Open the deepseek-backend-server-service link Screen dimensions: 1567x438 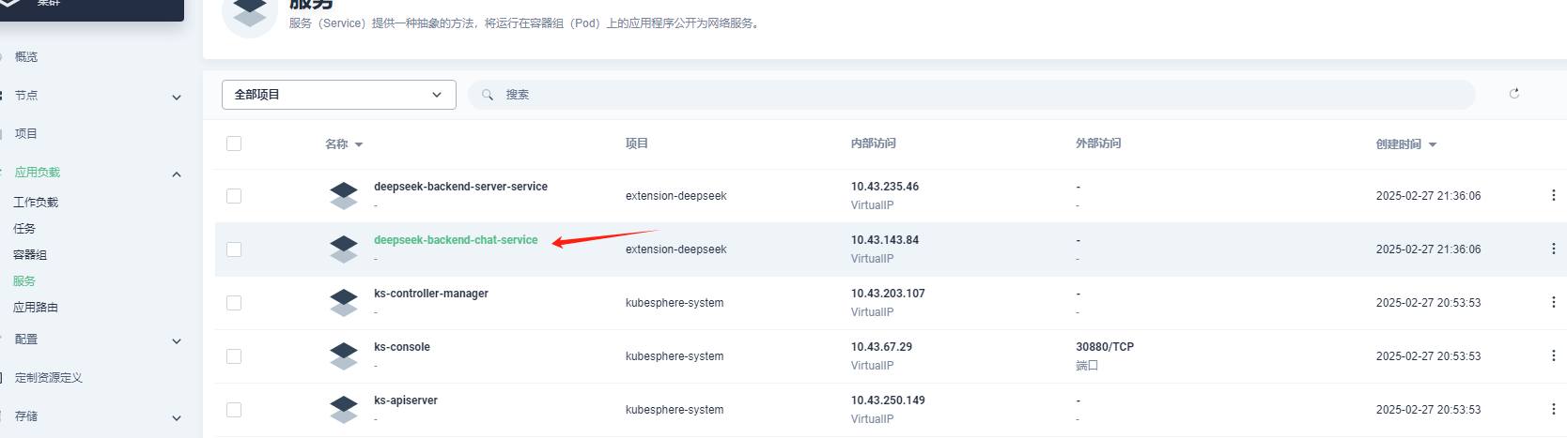(460, 187)
